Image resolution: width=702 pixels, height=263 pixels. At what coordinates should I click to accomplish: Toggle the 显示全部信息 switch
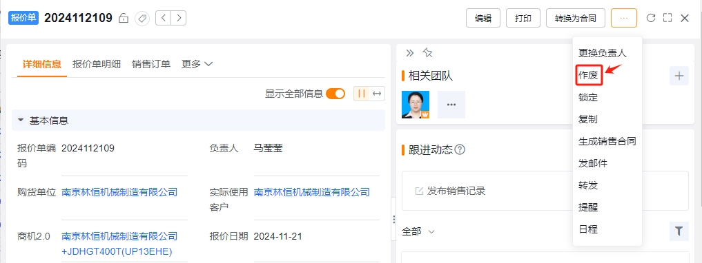(x=335, y=94)
